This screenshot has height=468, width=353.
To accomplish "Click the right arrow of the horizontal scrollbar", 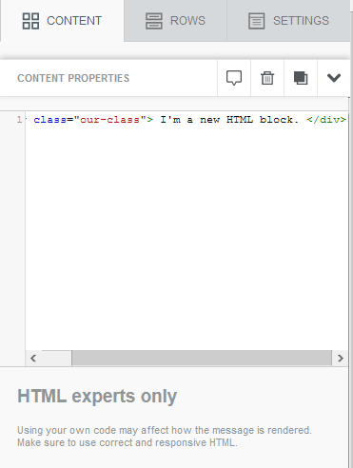I will tap(341, 359).
